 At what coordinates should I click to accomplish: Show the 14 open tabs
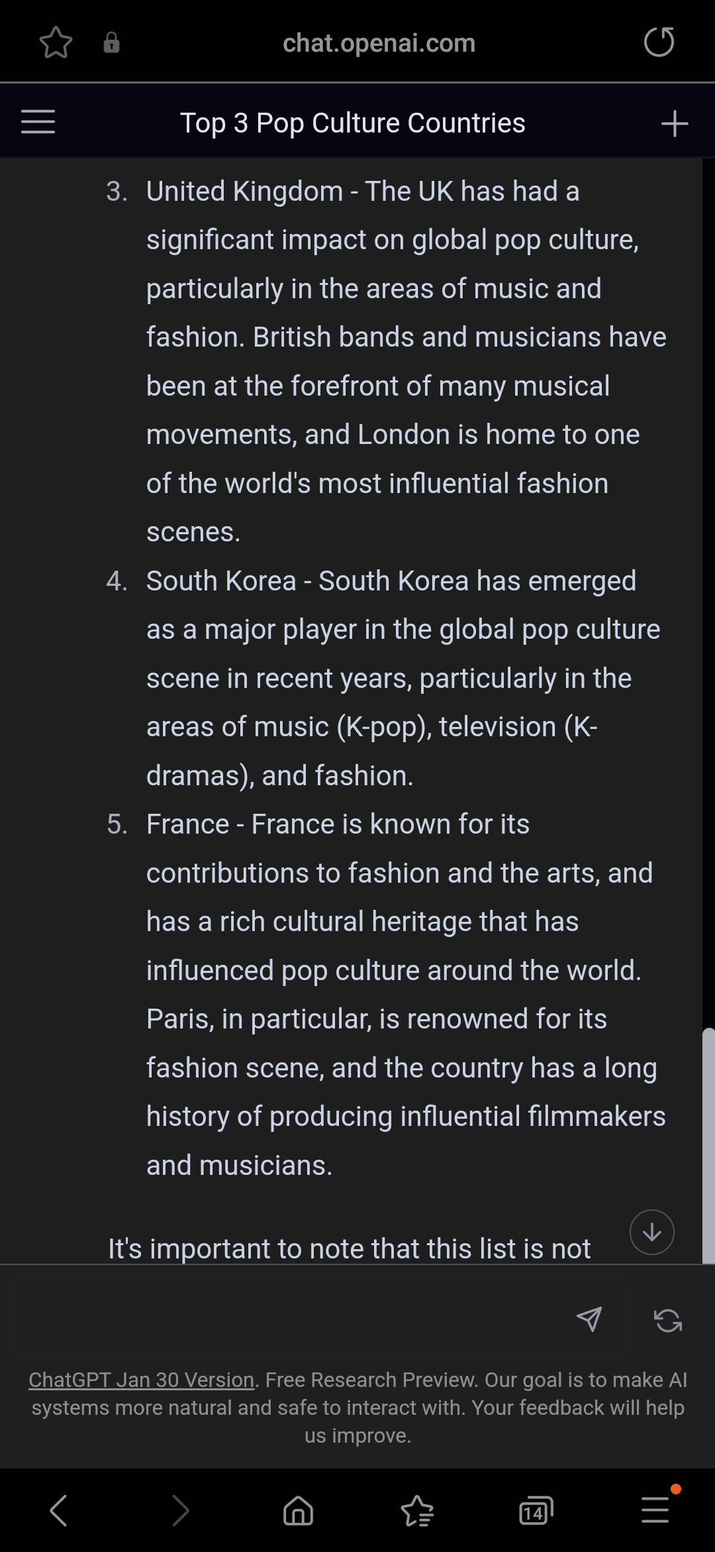coord(536,1512)
